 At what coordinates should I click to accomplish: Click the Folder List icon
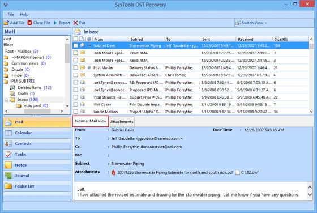(x=8, y=186)
